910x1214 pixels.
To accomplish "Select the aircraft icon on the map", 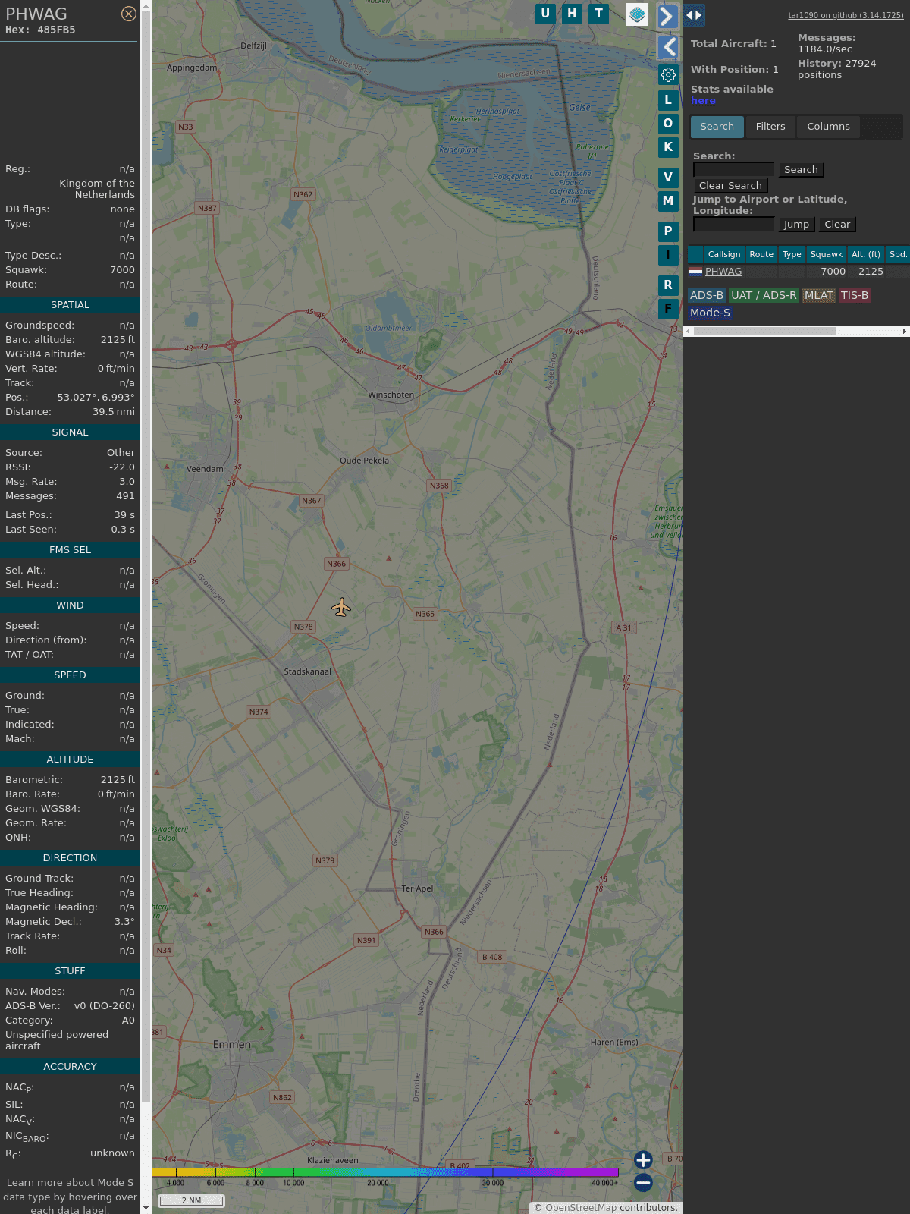I will click(x=341, y=607).
